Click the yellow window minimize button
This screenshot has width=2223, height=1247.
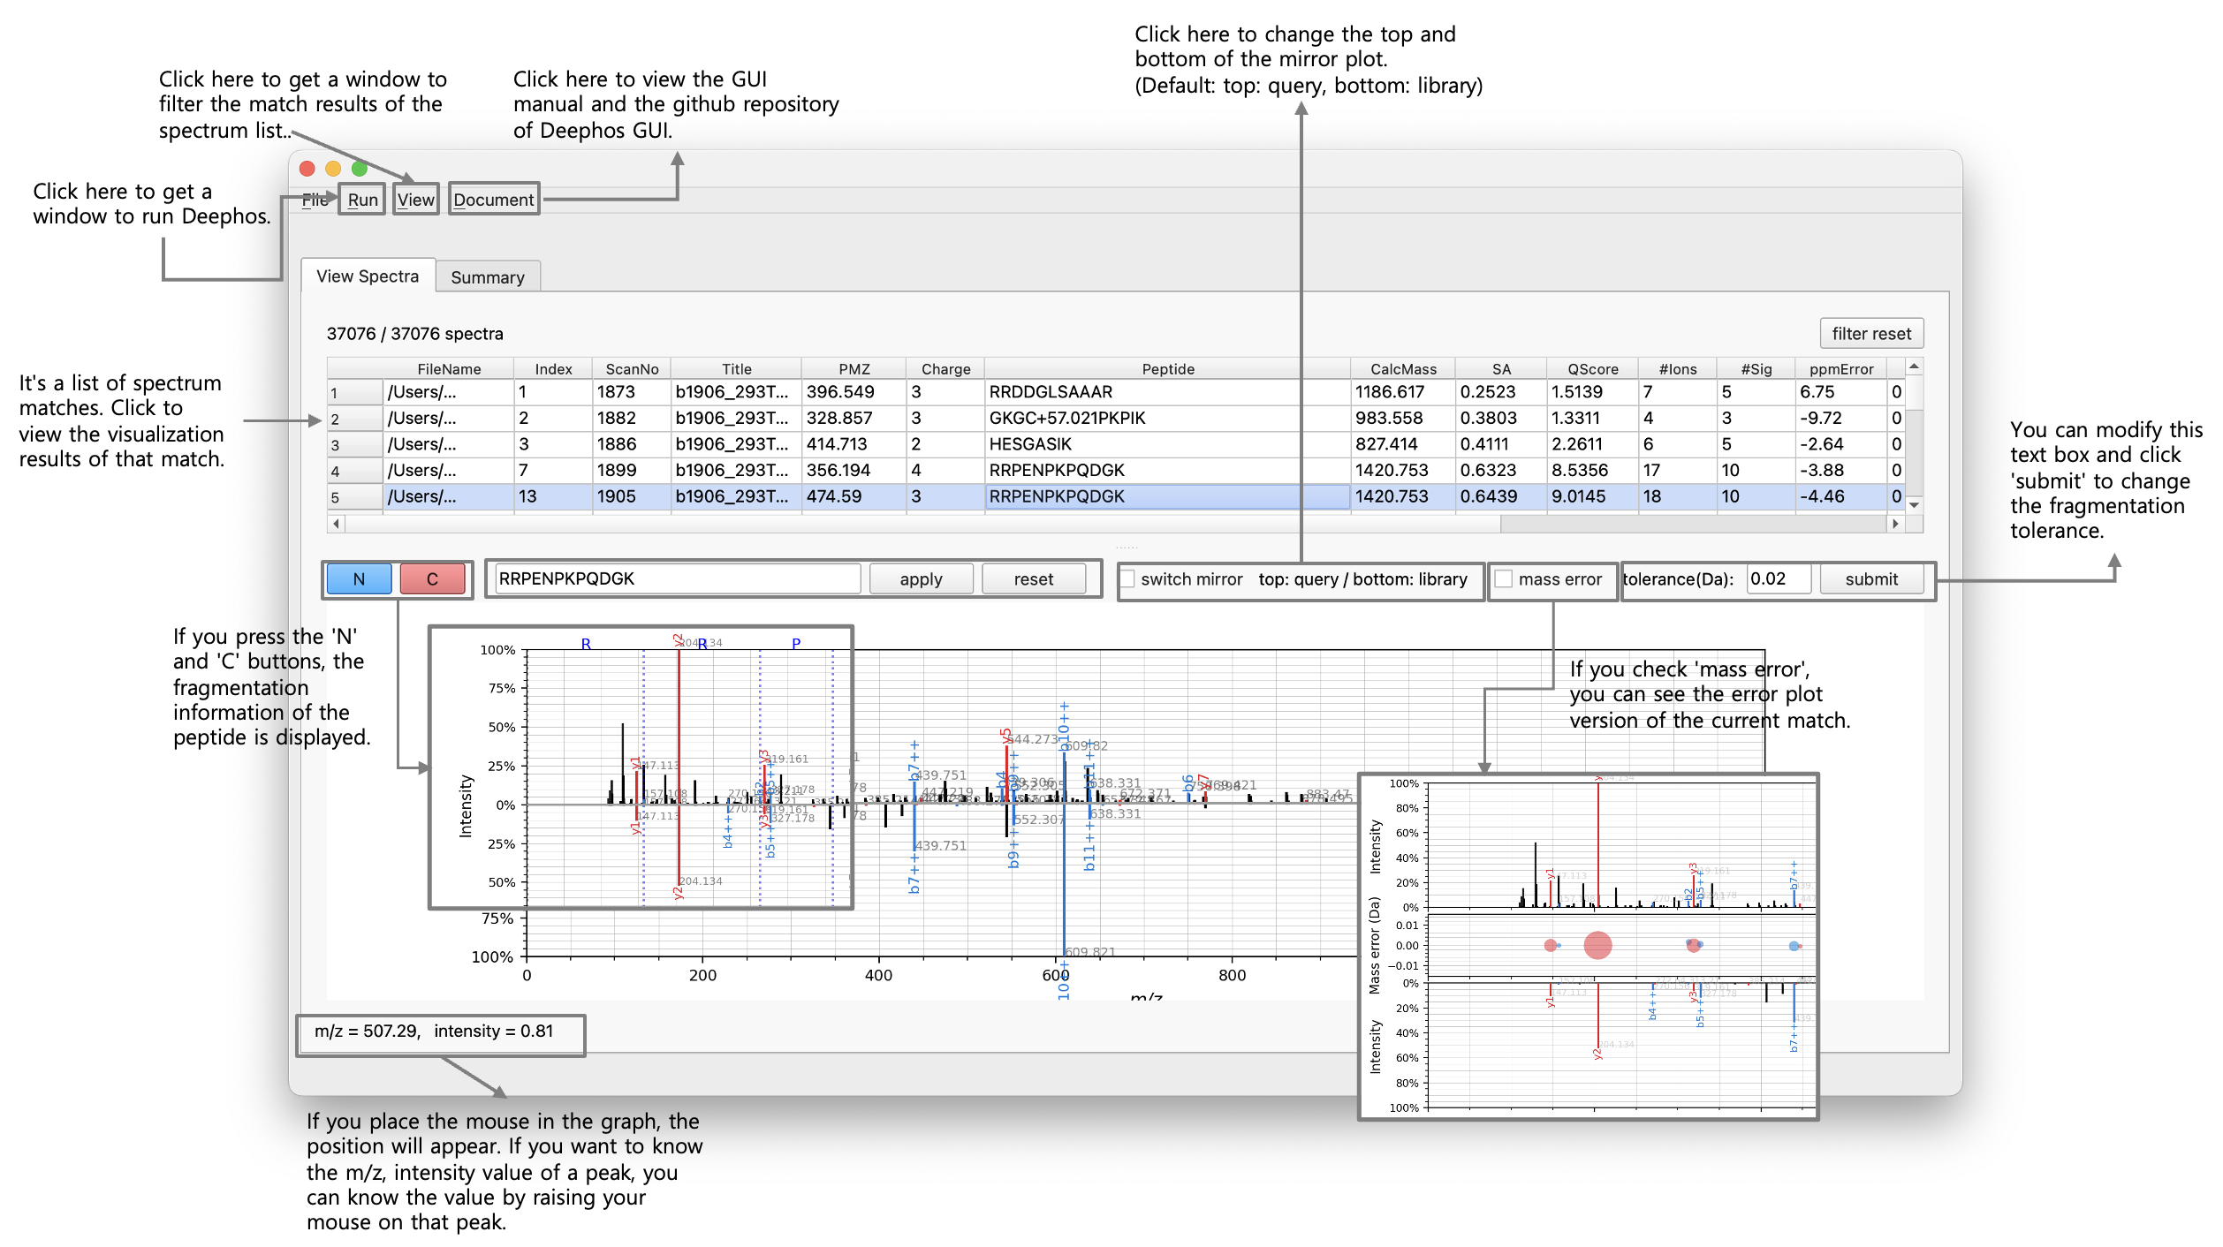[333, 169]
